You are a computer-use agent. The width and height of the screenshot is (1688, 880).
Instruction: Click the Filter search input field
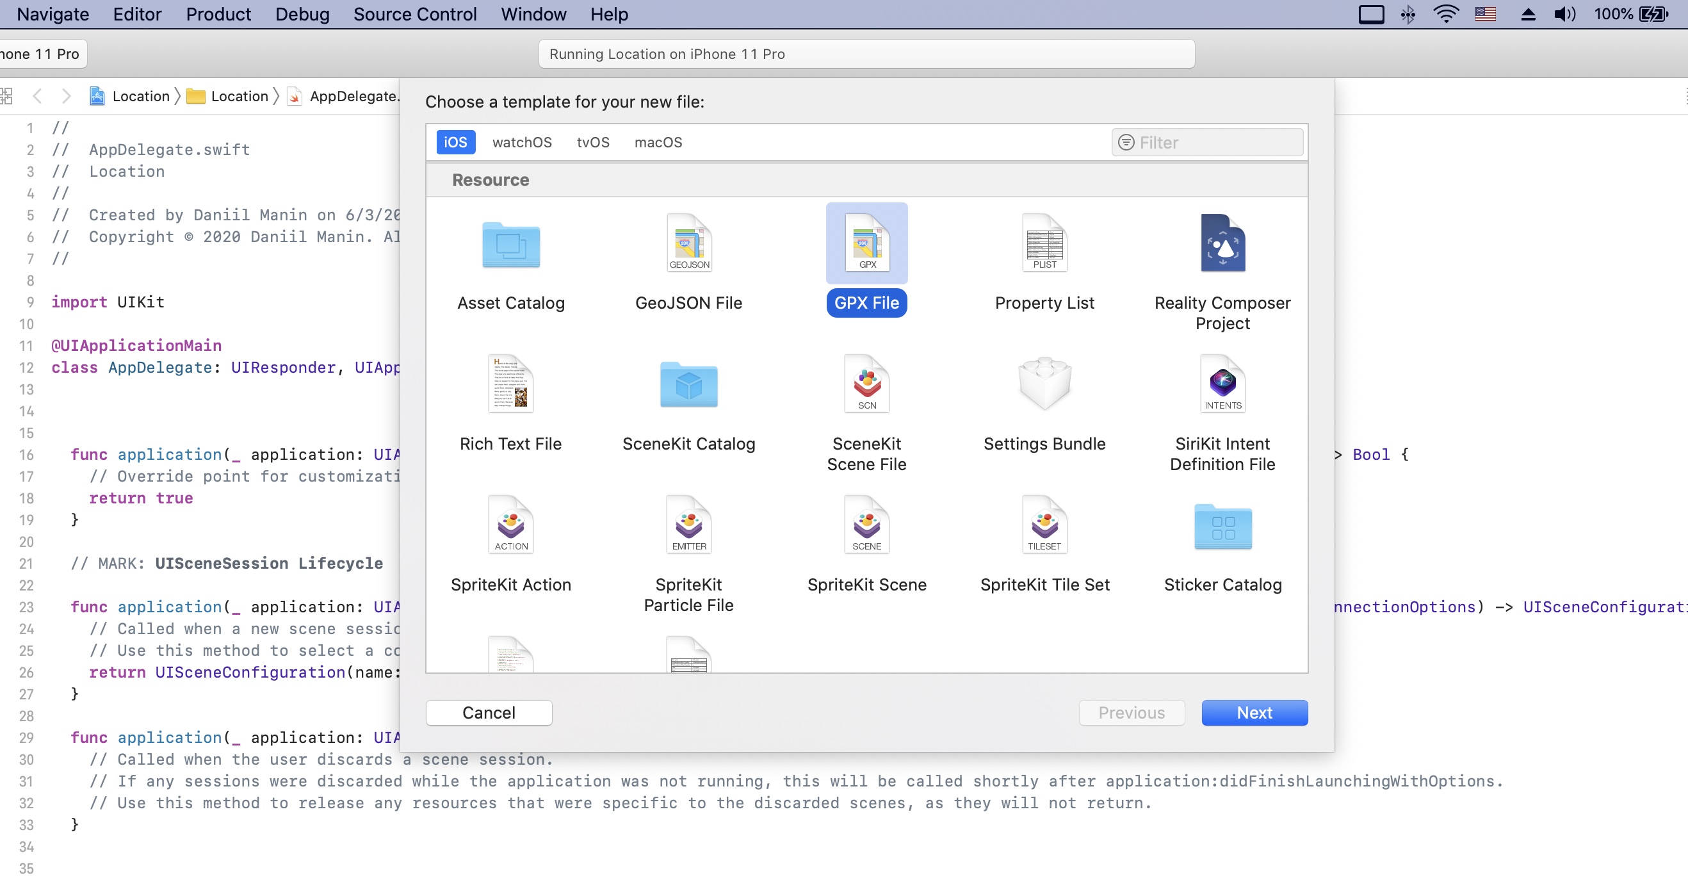[1209, 142]
